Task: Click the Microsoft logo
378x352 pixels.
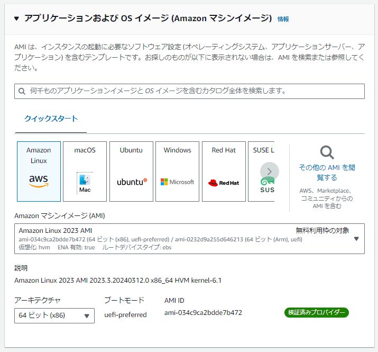Action: click(x=177, y=182)
